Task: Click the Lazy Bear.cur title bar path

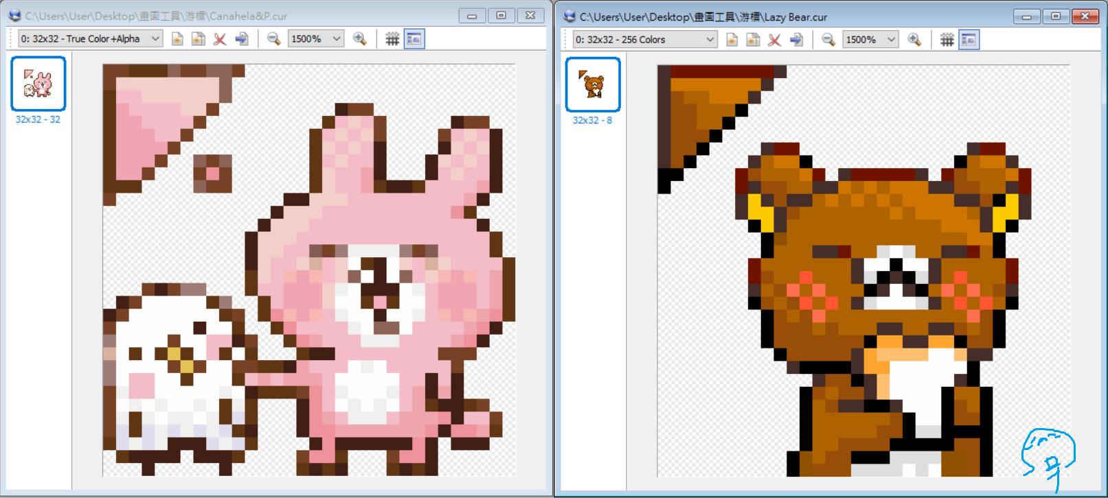Action: pyautogui.click(x=703, y=16)
